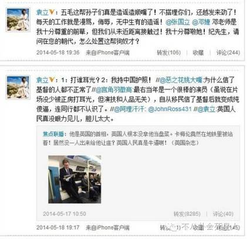
Task: Open the avatar in the first post
Action: coord(18,19)
